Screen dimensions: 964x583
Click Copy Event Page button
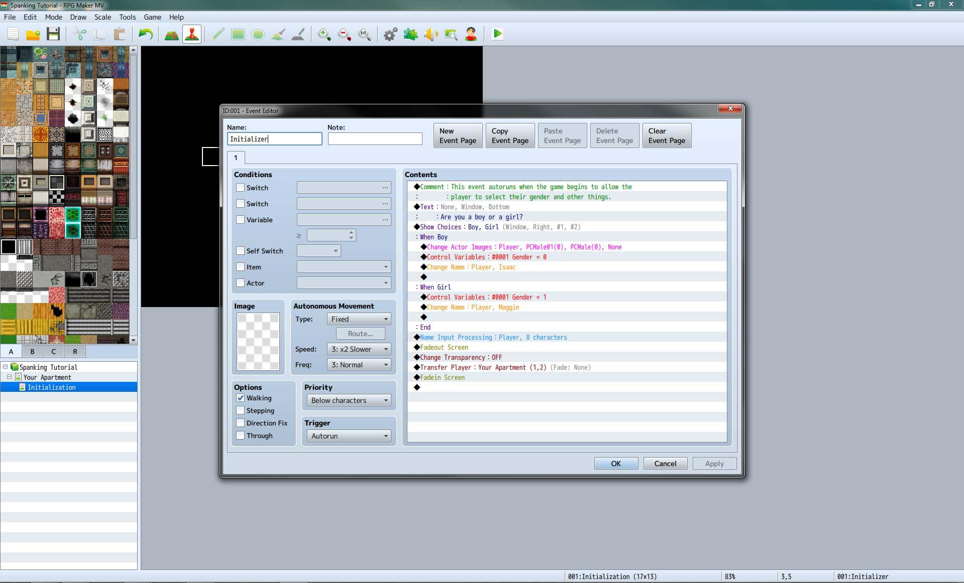(510, 135)
